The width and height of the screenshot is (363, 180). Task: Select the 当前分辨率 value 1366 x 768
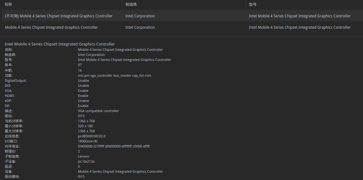[x=86, y=121]
